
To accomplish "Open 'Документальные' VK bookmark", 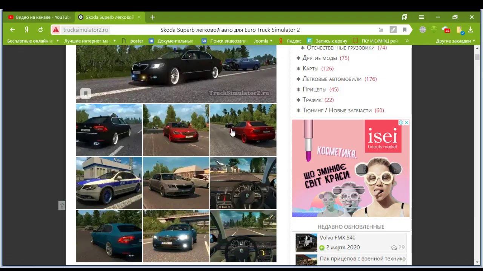I will [172, 41].
